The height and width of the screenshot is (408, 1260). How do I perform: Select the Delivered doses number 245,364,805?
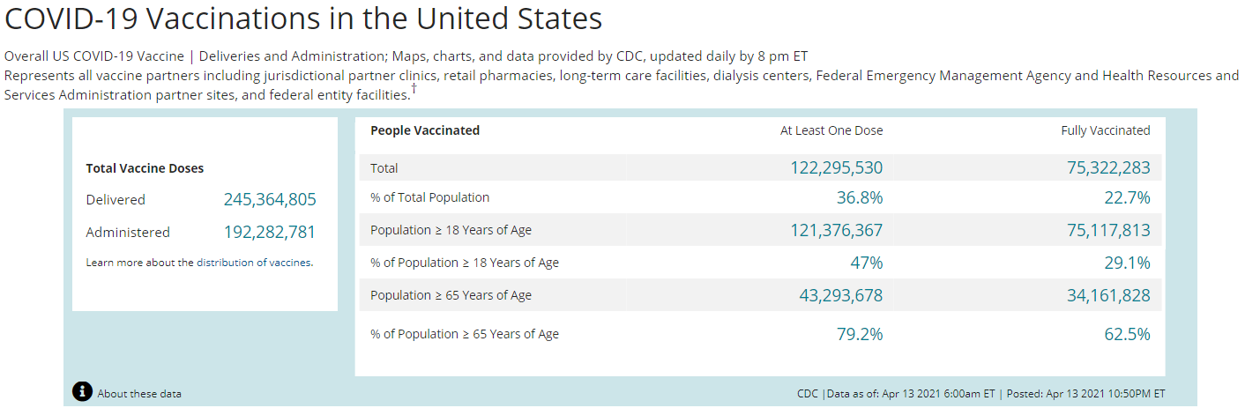click(x=270, y=200)
